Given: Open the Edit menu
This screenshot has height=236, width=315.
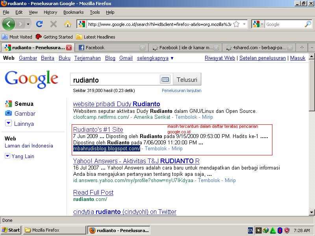Looking at the screenshot, I should coord(19,12).
